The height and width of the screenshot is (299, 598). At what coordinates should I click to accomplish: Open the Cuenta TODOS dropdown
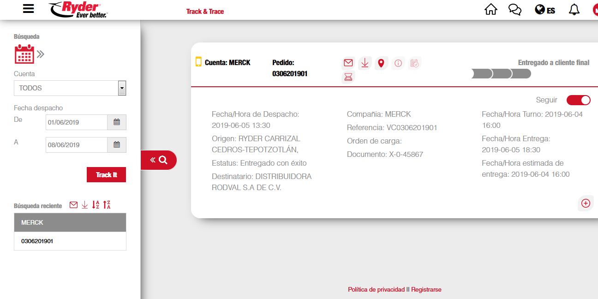tap(122, 88)
